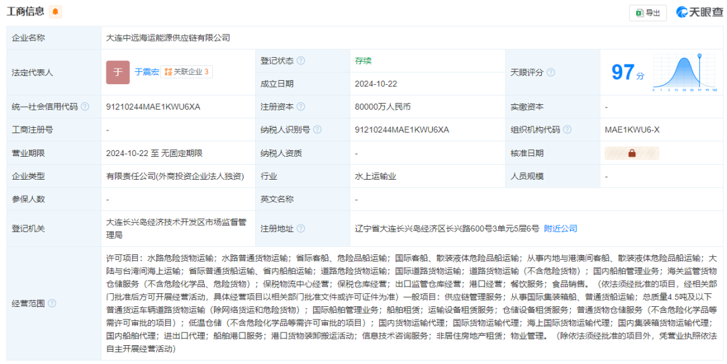Click the 于 avatar of the legal representative
727x364 pixels.
pyautogui.click(x=118, y=72)
